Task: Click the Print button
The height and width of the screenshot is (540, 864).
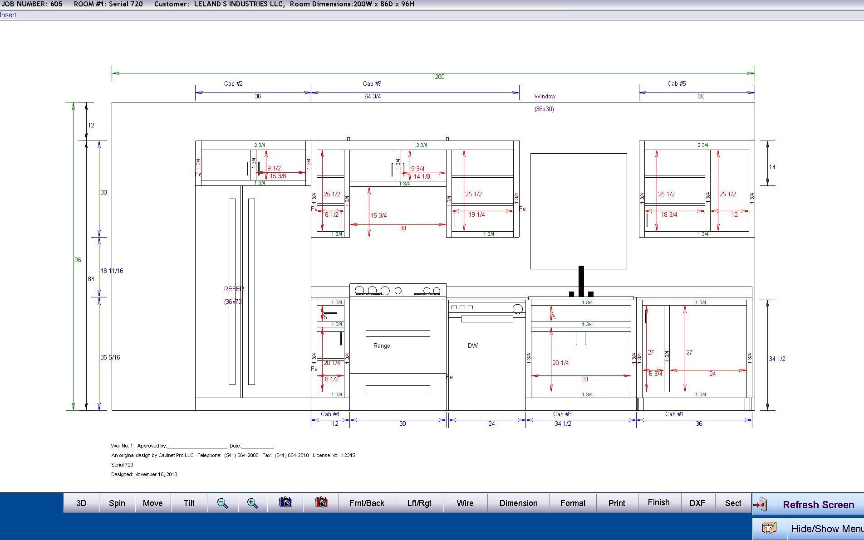Action: [x=617, y=503]
